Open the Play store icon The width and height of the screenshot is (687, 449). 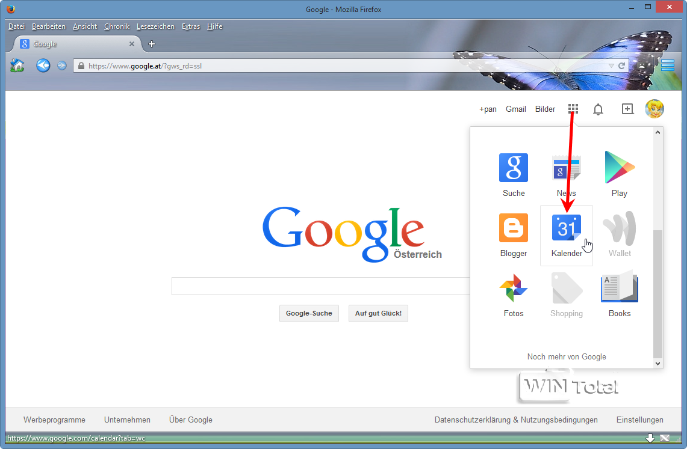click(x=620, y=168)
